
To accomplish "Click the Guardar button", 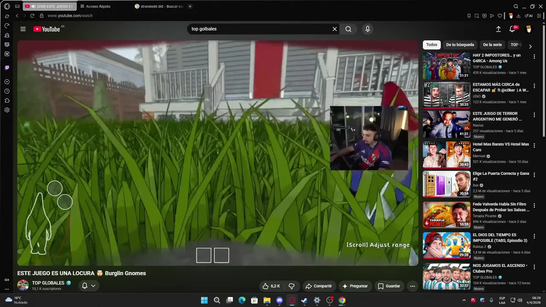I will point(389,286).
